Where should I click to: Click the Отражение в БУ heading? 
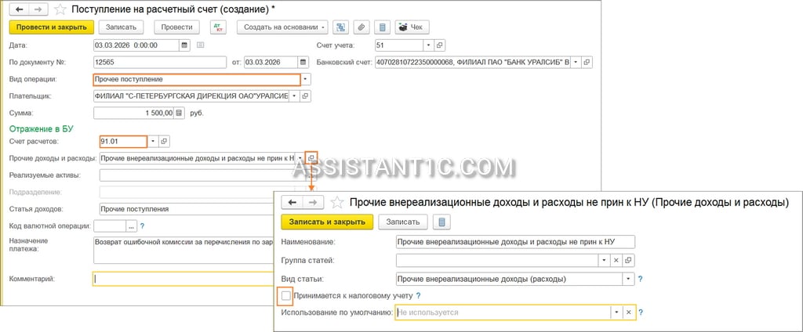(41, 128)
